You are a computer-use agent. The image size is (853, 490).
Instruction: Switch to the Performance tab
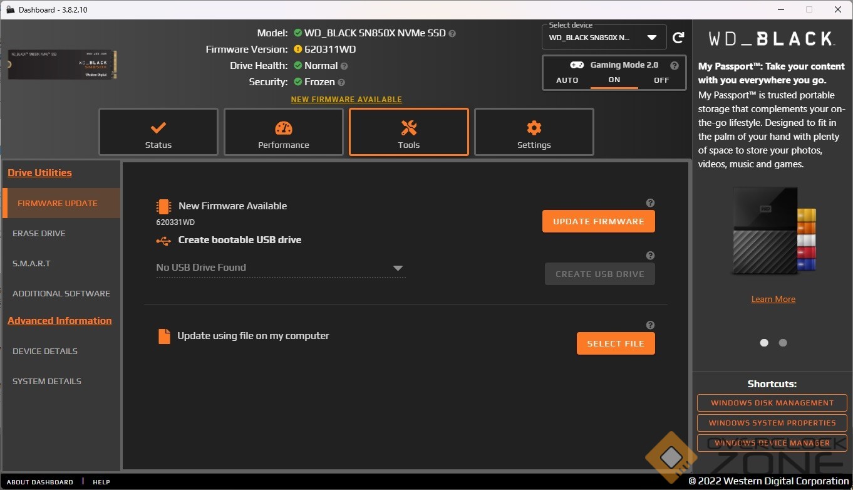pyautogui.click(x=284, y=132)
